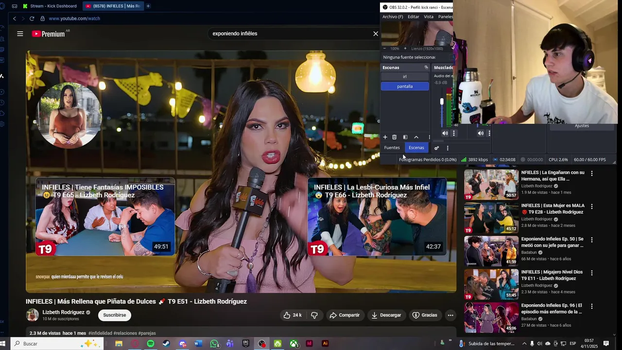This screenshot has width=622, height=350.
Task: Delete the selected OBS scene
Action: [395, 137]
